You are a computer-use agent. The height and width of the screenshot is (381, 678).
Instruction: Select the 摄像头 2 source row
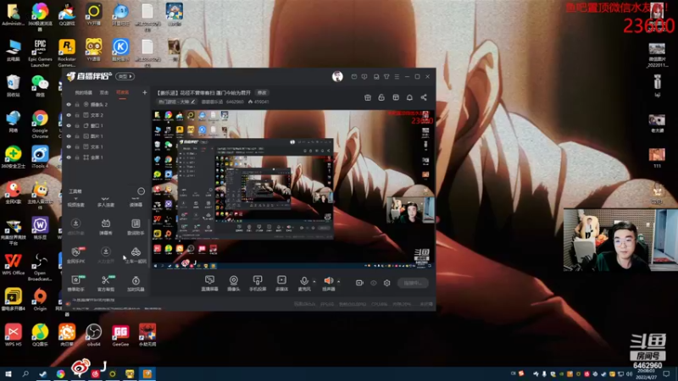107,104
